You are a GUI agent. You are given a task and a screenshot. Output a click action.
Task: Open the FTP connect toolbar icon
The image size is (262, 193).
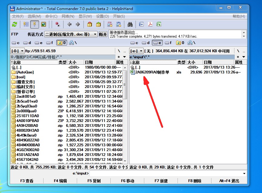pyautogui.click(x=110, y=25)
